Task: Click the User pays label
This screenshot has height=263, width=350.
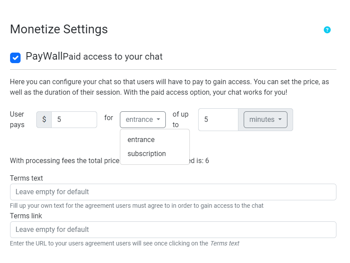Action: tap(17, 119)
